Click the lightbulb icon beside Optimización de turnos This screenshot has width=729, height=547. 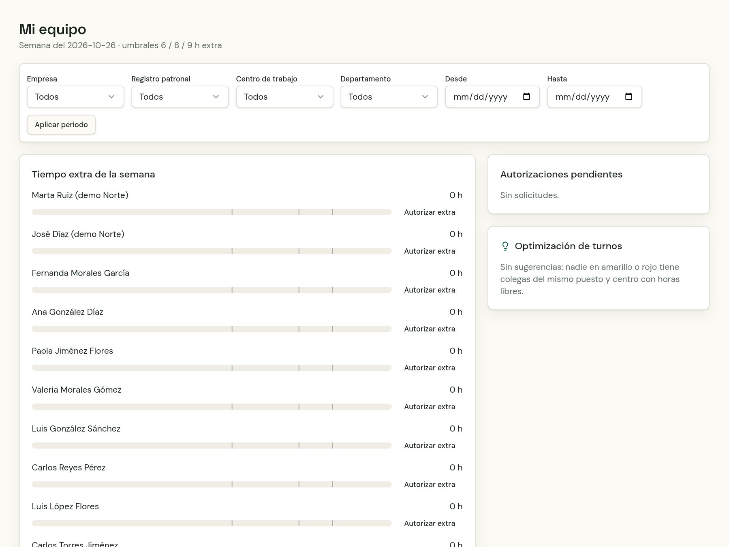tap(505, 246)
